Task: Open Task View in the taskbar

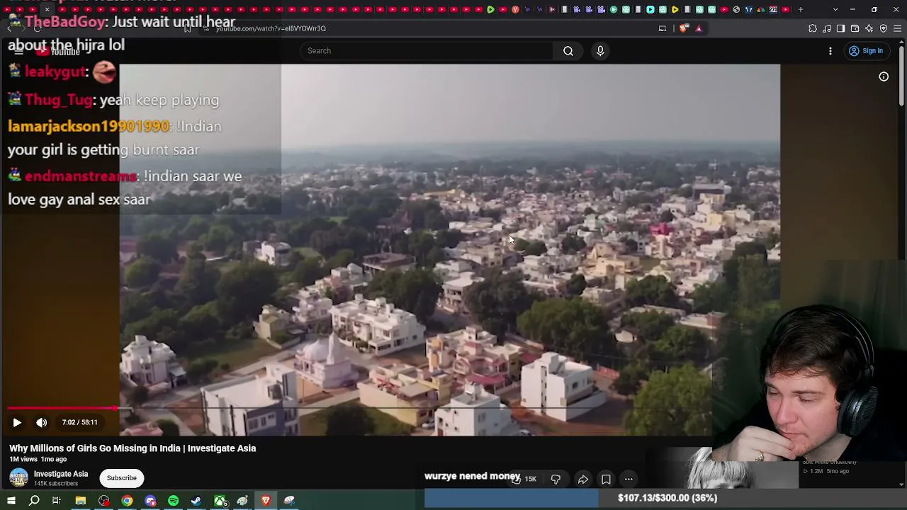Action: click(57, 501)
